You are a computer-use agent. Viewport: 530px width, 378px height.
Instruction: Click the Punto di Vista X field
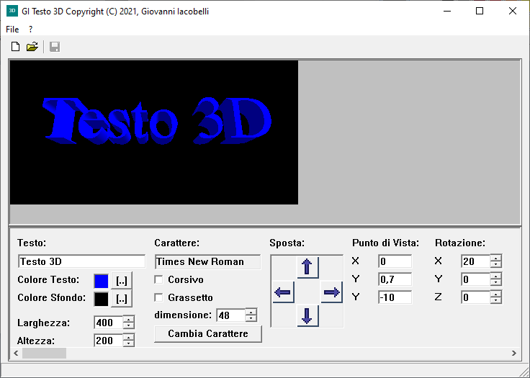coord(395,261)
